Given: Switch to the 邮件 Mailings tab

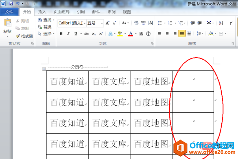Looking at the screenshot, I should pyautogui.click(x=96, y=12).
